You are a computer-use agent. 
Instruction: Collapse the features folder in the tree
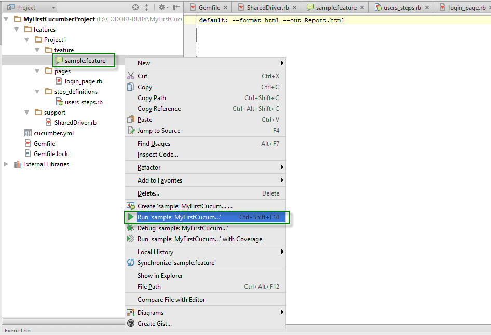tap(17, 29)
